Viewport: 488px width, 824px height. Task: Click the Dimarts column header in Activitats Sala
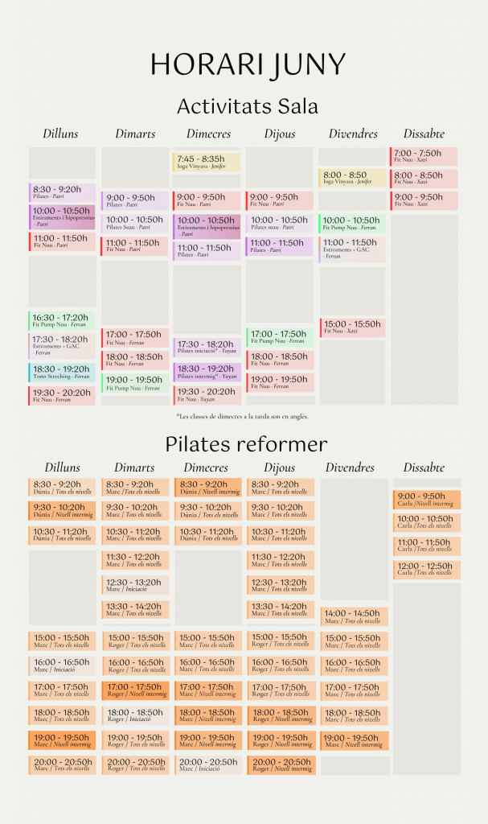(x=135, y=134)
